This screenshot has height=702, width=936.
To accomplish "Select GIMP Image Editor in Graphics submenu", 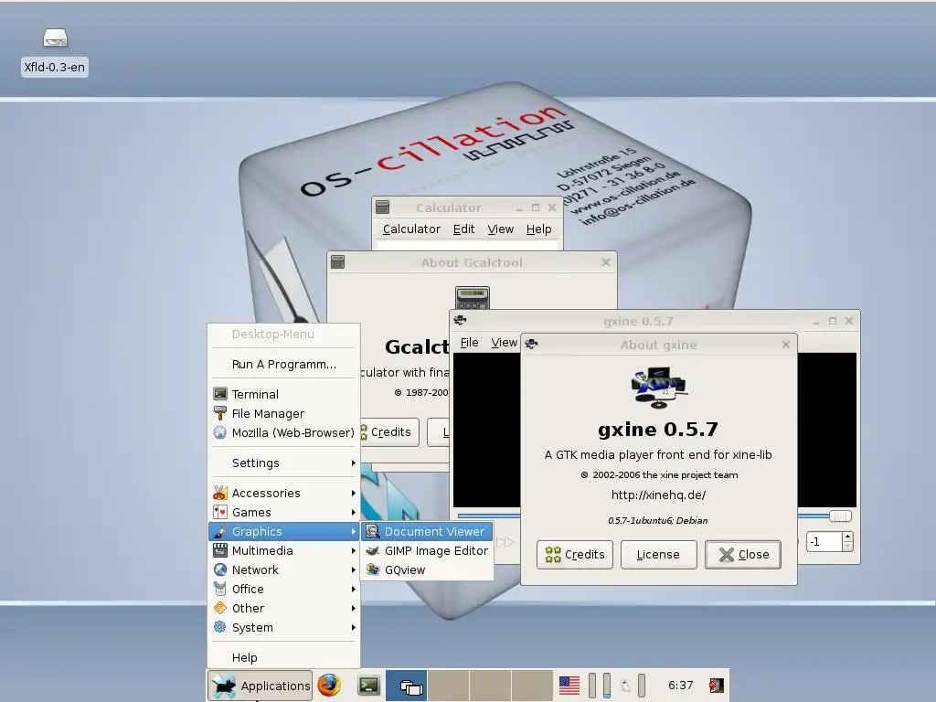I will (427, 550).
